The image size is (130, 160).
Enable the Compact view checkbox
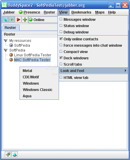(x=61, y=52)
